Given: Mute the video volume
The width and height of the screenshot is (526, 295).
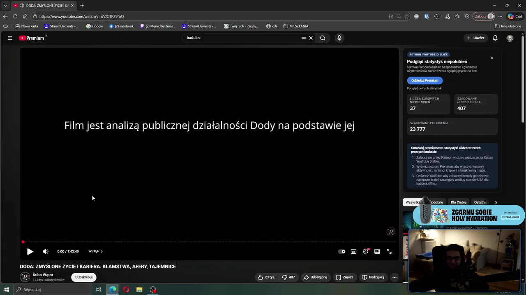Looking at the screenshot, I should click(46, 252).
